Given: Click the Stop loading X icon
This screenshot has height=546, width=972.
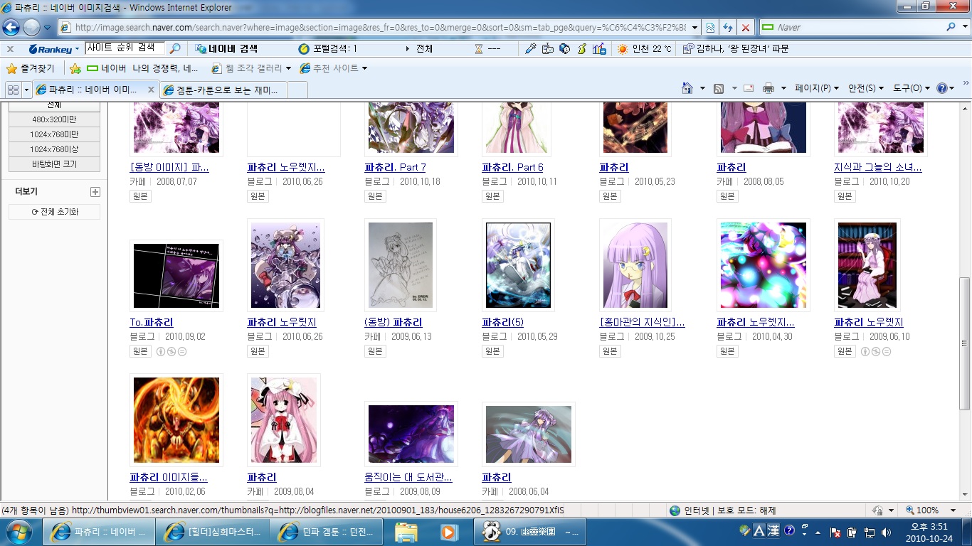Looking at the screenshot, I should pyautogui.click(x=745, y=28).
